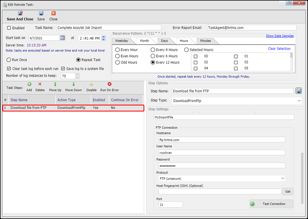
Task: Open the Protocol dropdown
Action: point(283,178)
